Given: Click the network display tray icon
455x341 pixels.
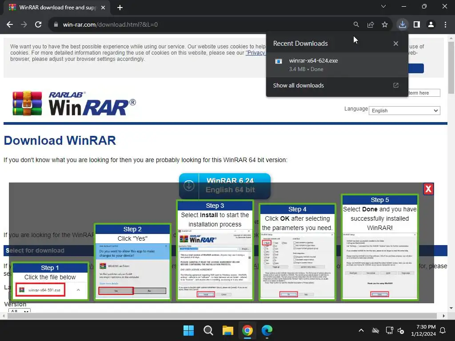Looking at the screenshot, I should point(389,330).
